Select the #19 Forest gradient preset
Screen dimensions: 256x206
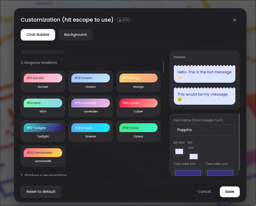(138, 131)
